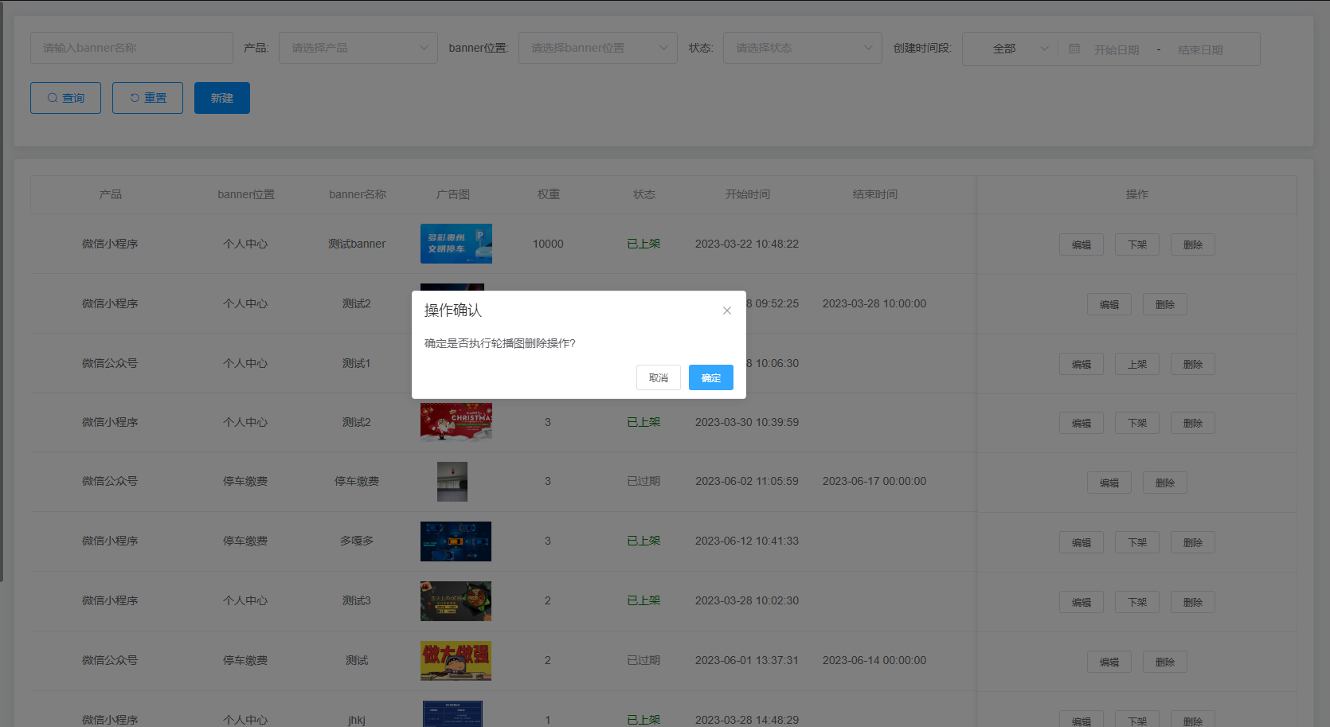Open the 产品 product dropdown

[x=358, y=48]
